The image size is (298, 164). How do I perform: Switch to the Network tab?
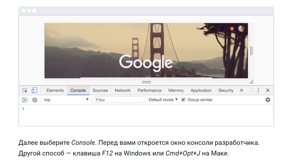click(123, 90)
